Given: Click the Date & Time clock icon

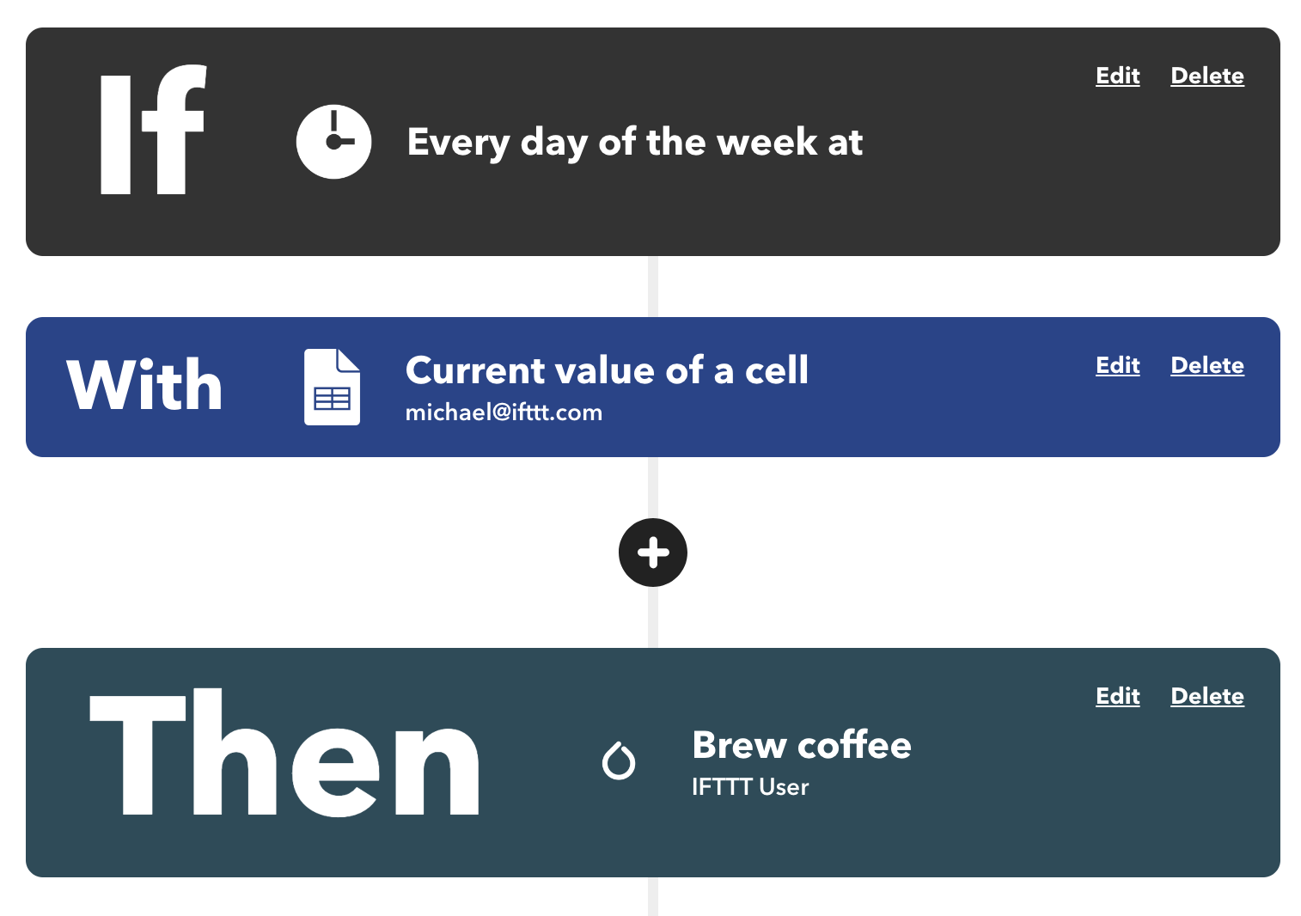Looking at the screenshot, I should [x=333, y=142].
